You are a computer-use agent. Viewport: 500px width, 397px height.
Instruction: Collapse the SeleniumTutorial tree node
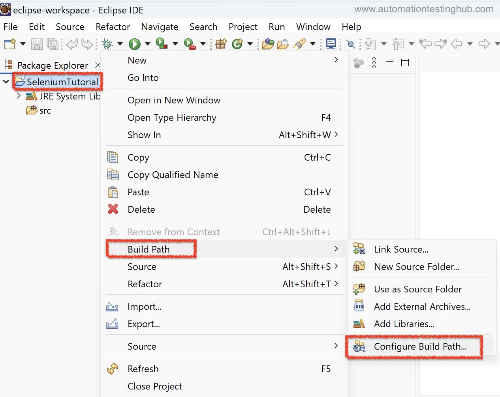(6, 81)
